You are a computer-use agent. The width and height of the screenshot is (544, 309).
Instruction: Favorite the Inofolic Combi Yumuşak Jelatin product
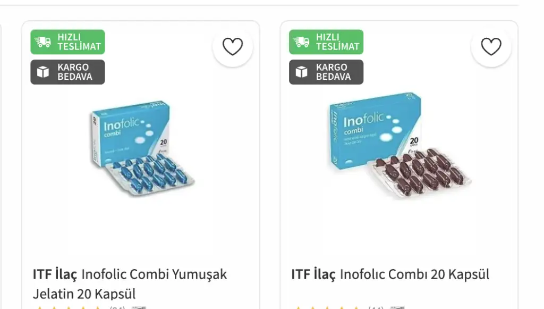(233, 47)
